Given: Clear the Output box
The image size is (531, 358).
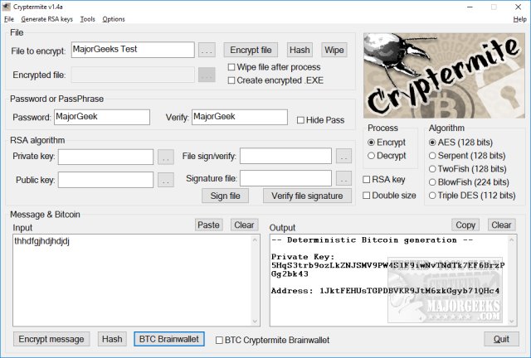Looking at the screenshot, I should pos(501,225).
